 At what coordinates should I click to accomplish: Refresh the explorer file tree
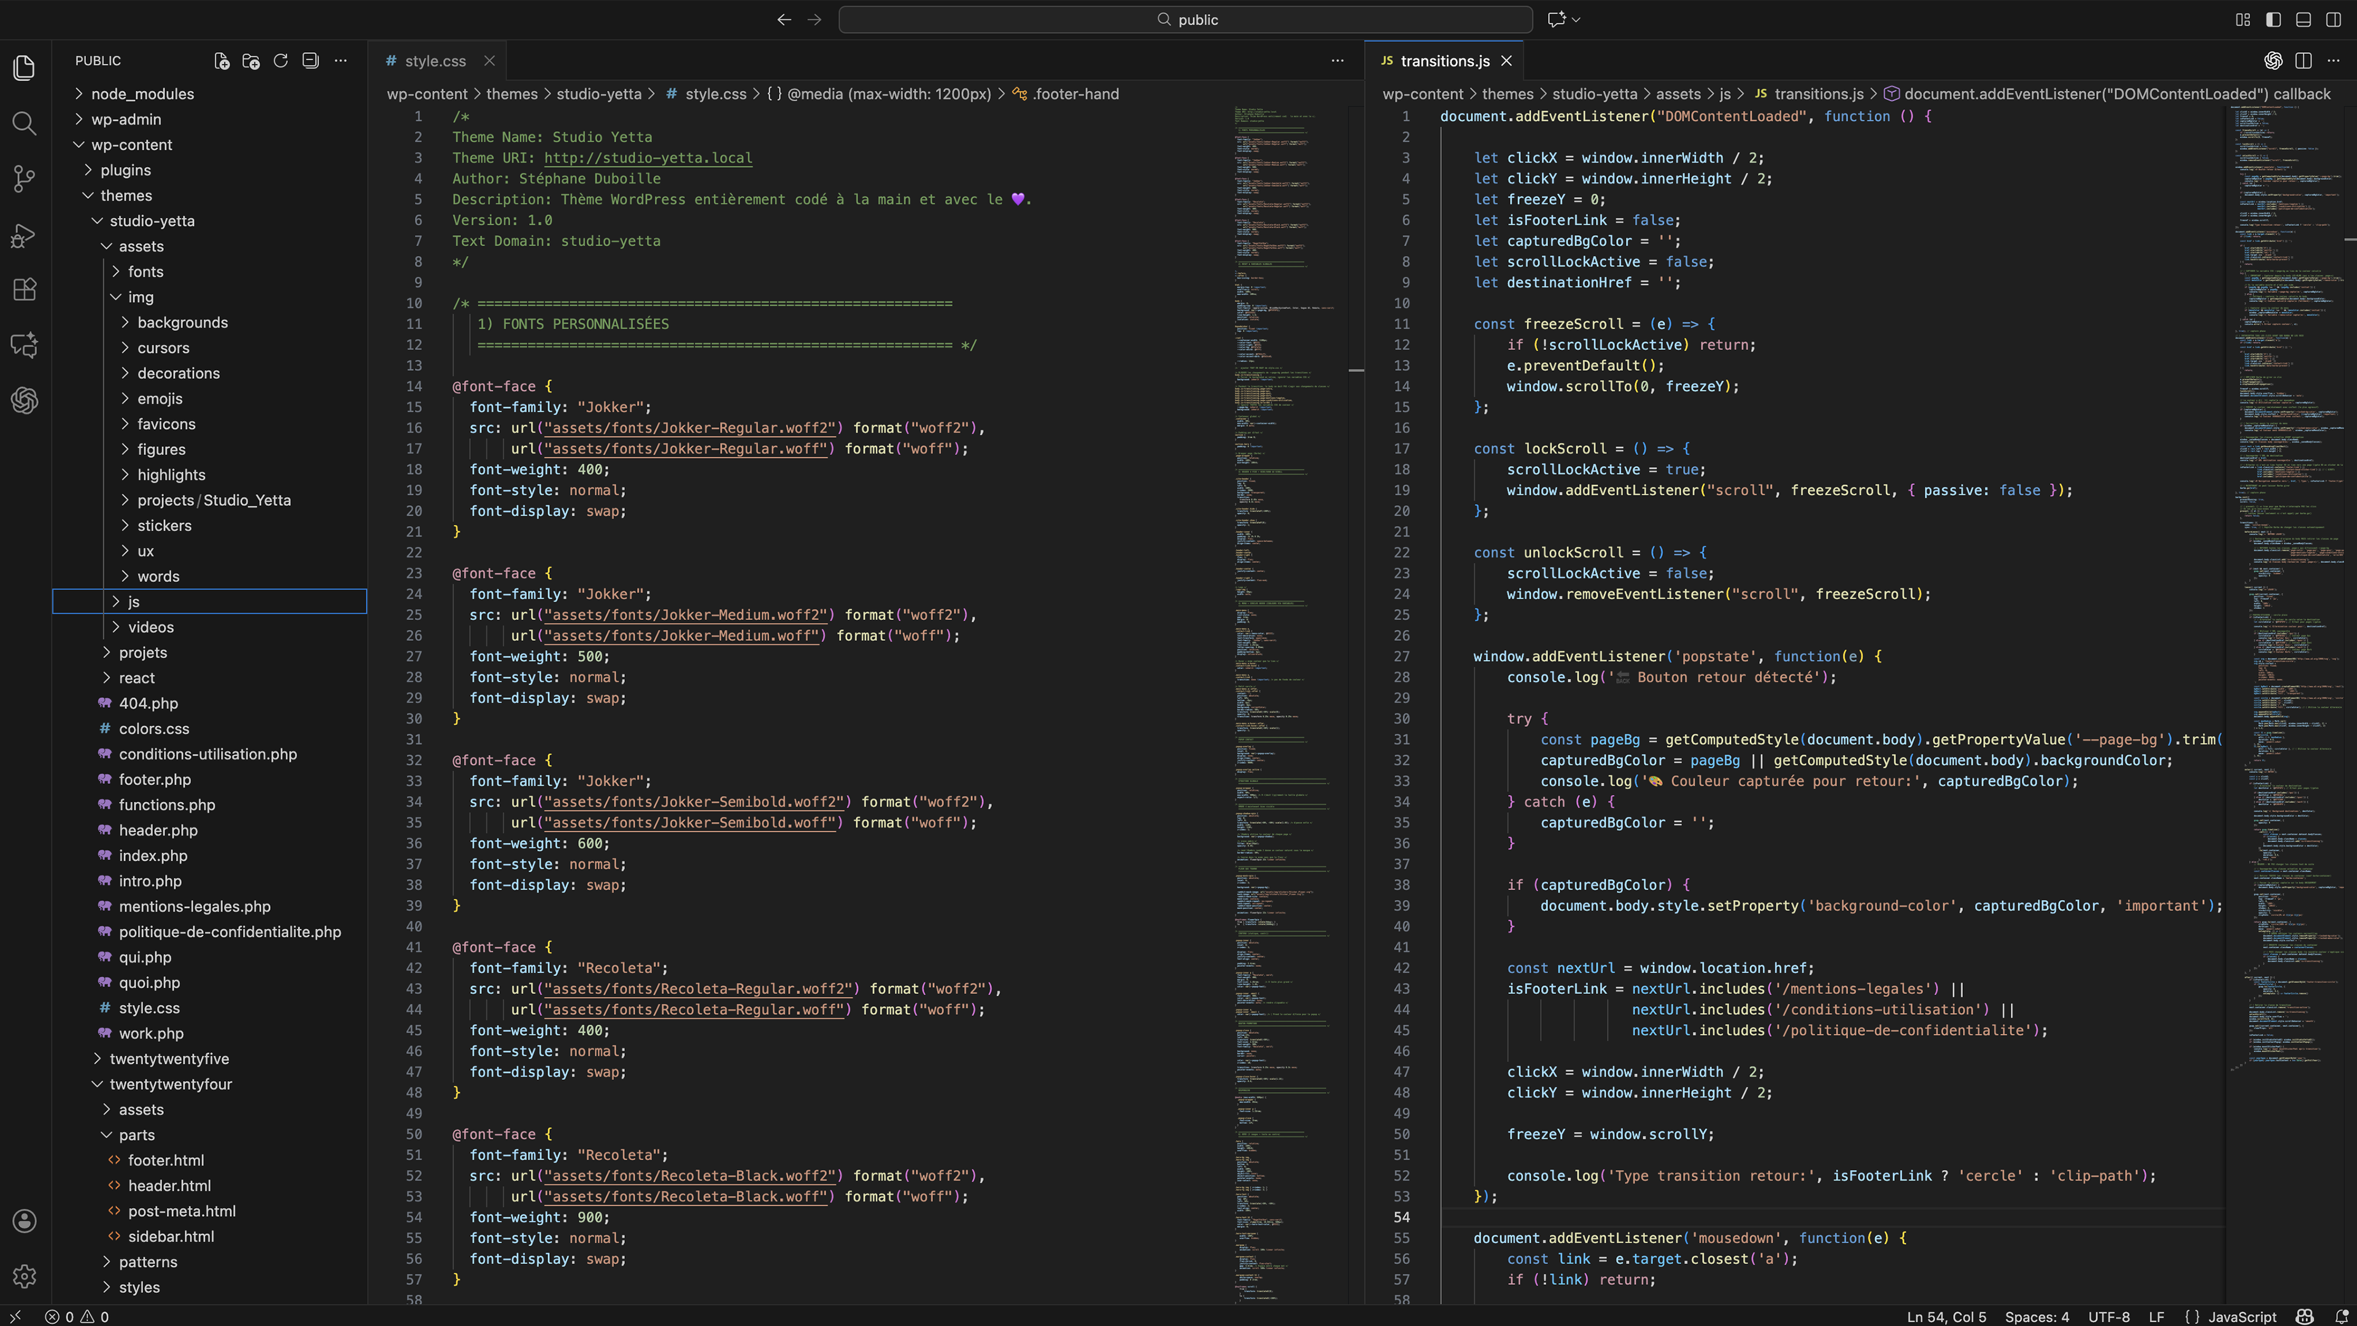point(281,61)
